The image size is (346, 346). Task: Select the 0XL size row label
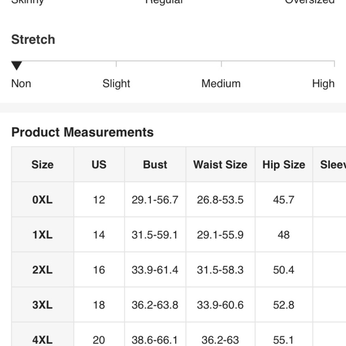click(x=43, y=200)
